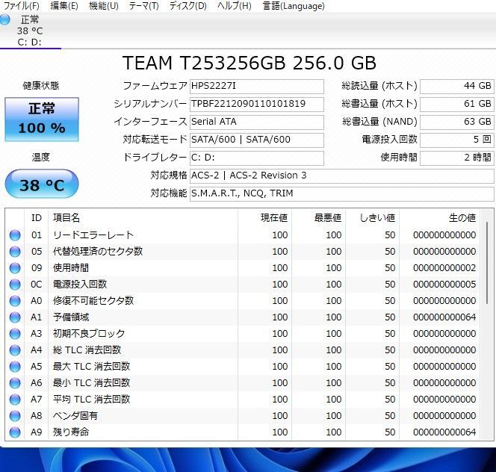Select the C: D: disk tab at top

pos(30,31)
